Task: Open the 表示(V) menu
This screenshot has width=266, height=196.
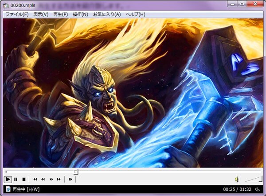Action: [41, 14]
